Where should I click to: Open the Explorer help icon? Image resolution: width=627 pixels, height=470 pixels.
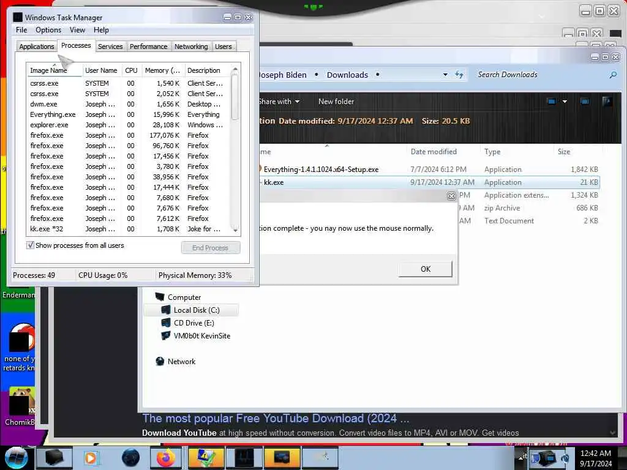607,102
